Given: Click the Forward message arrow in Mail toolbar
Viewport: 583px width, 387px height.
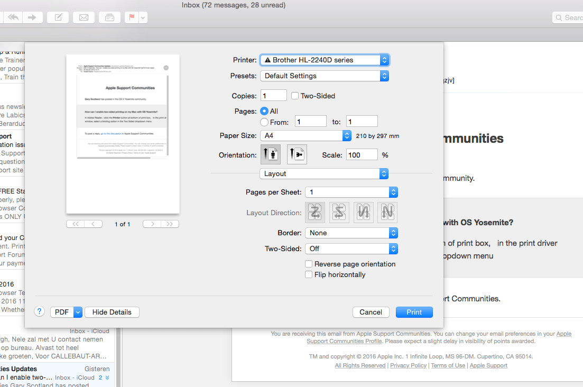Looking at the screenshot, I should click(x=33, y=17).
